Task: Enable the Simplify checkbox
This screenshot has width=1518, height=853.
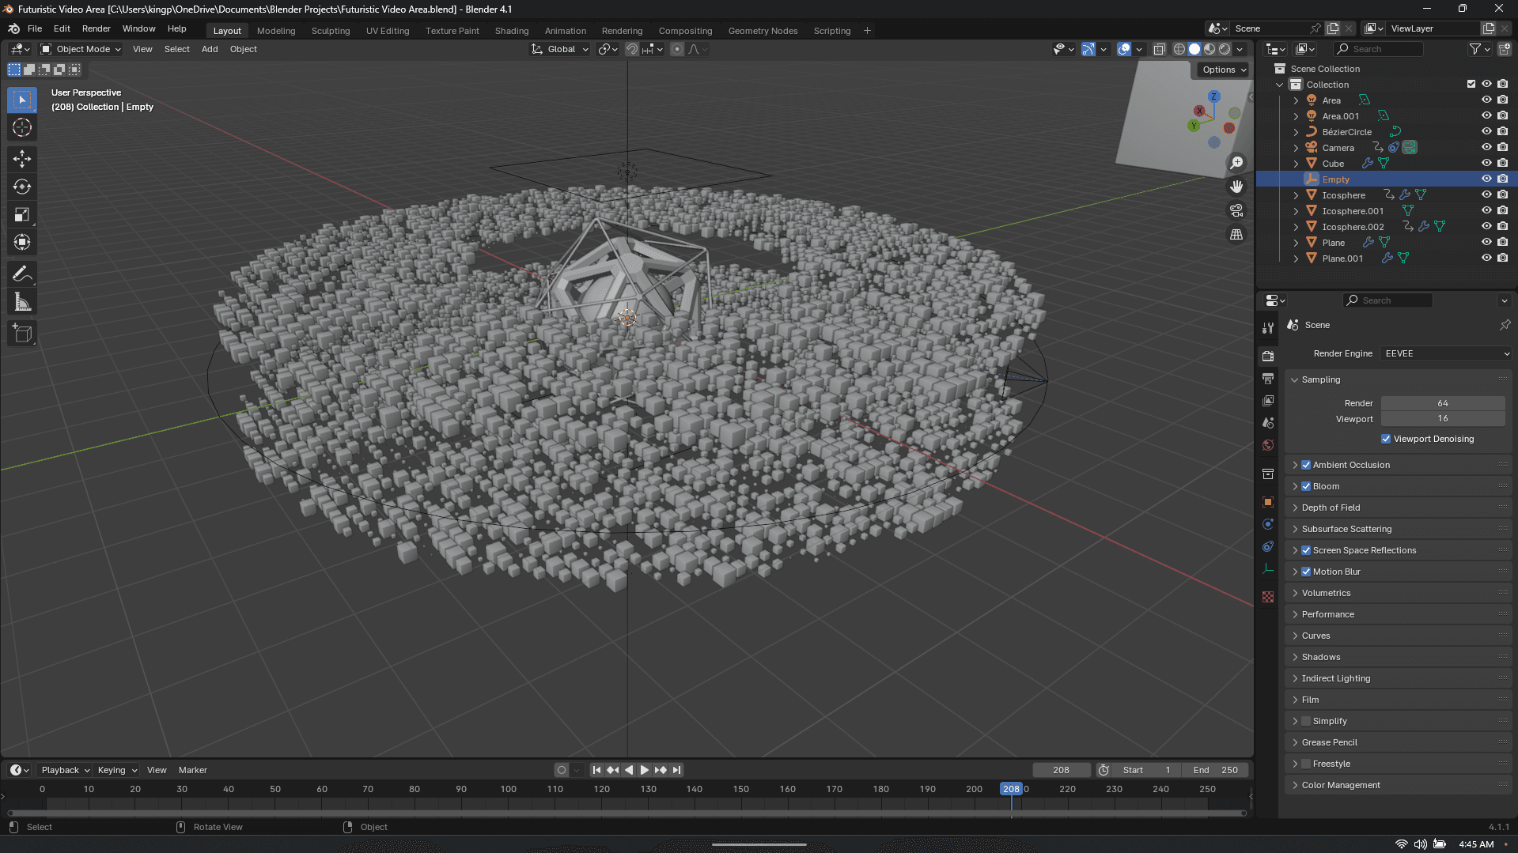Action: pos(1306,722)
